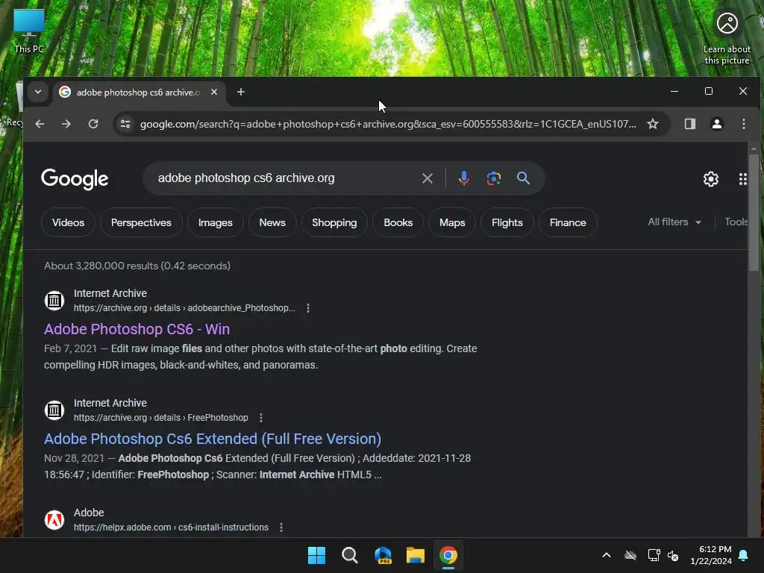The image size is (764, 573).
Task: Open Google apps grid
Action: click(742, 179)
